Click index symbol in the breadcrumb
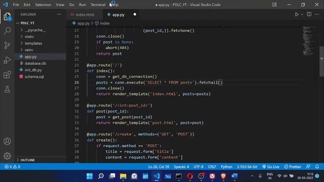 (105, 23)
